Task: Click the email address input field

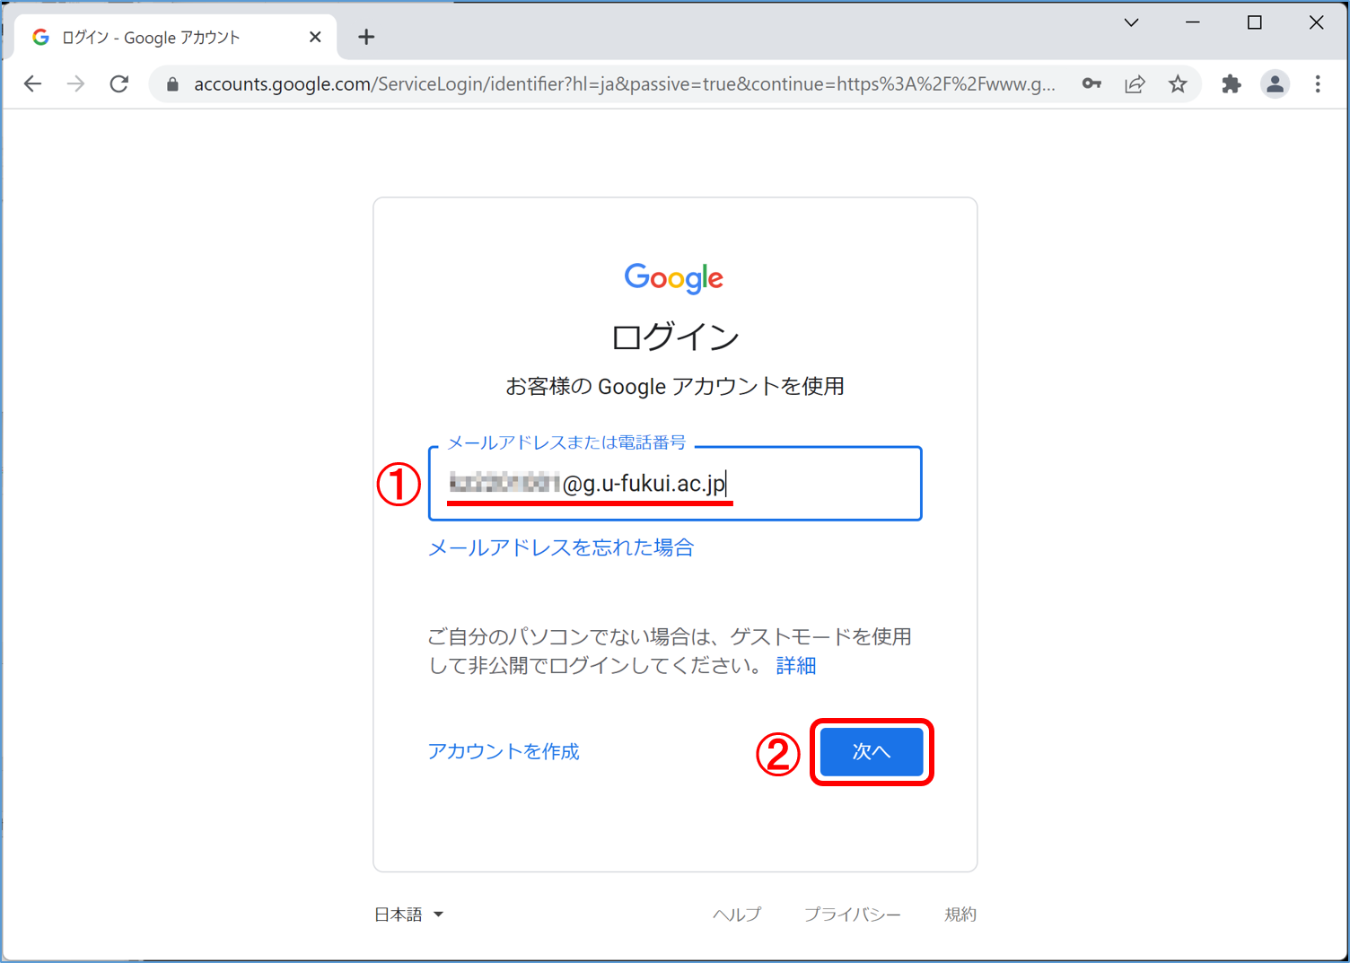Action: point(675,483)
